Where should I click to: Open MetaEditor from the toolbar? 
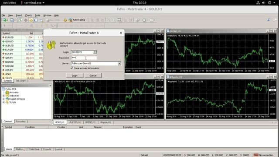[65, 20]
